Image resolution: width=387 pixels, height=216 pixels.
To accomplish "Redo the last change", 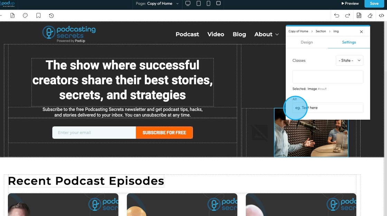I will pyautogui.click(x=348, y=16).
